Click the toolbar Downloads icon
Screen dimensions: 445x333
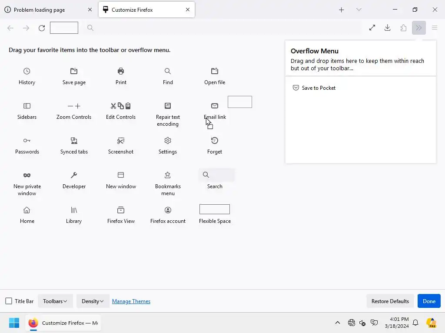coord(387,28)
